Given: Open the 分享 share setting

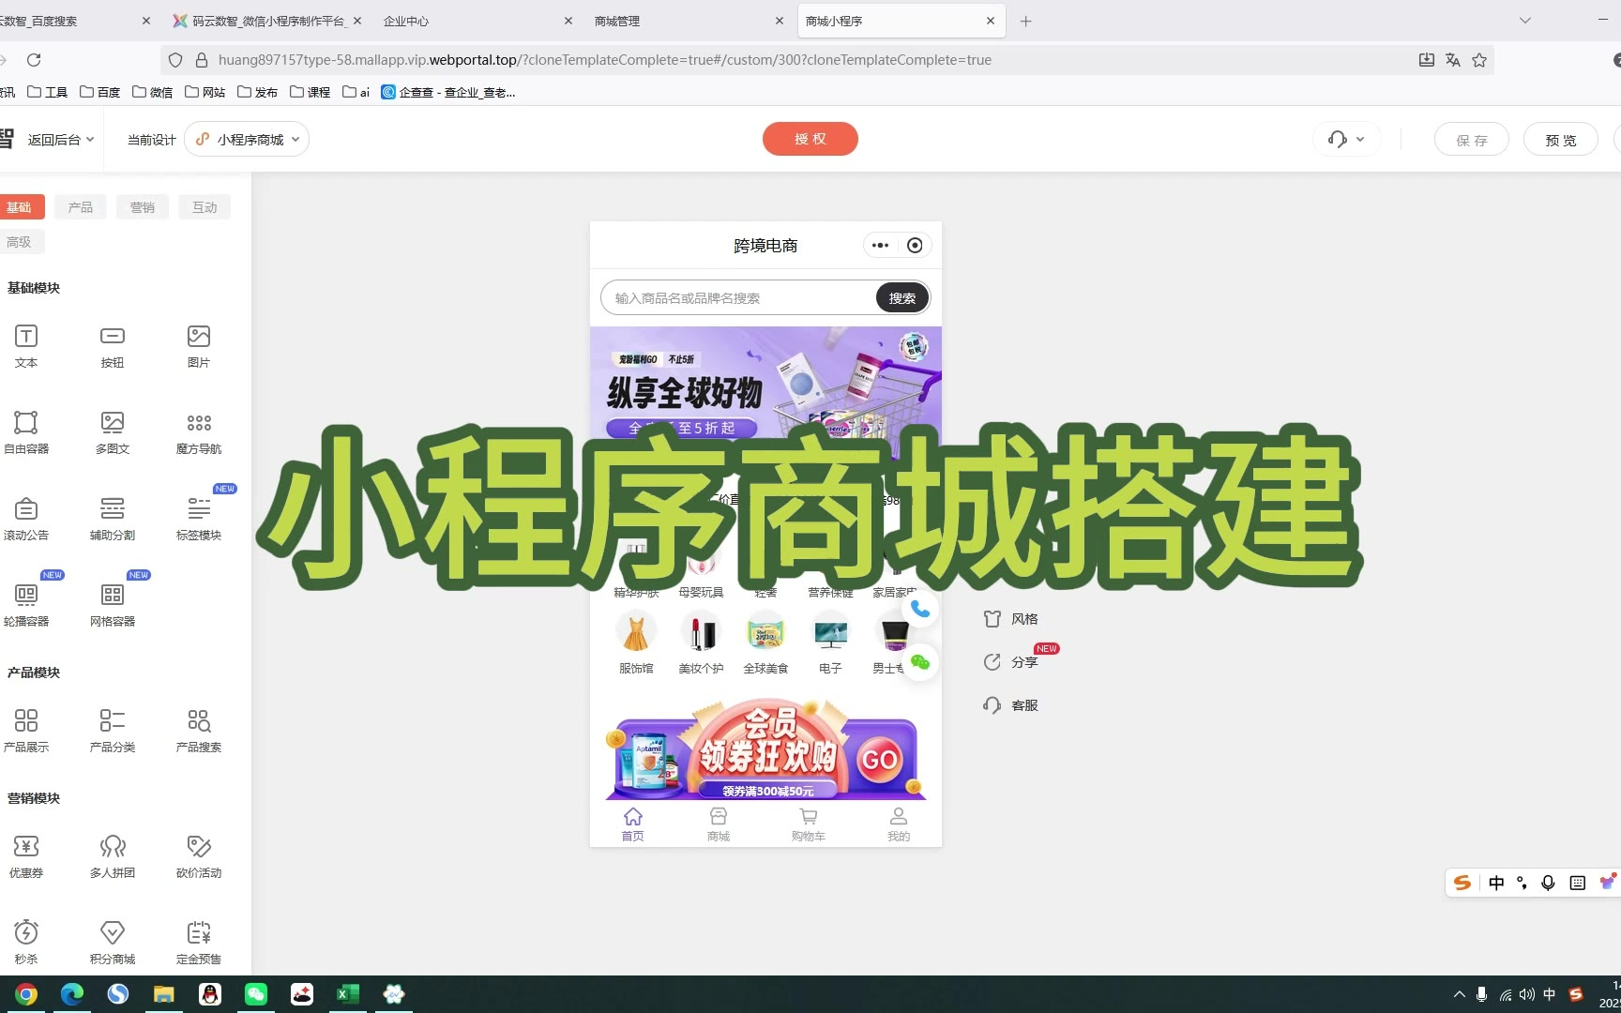Looking at the screenshot, I should tap(992, 662).
